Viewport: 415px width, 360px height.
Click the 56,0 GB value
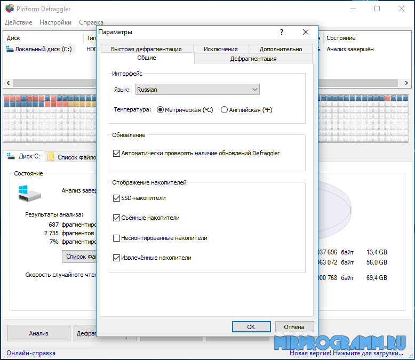[377, 262]
